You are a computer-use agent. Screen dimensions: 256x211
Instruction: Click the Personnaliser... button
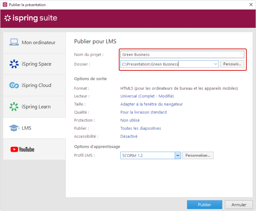[x=198, y=156]
